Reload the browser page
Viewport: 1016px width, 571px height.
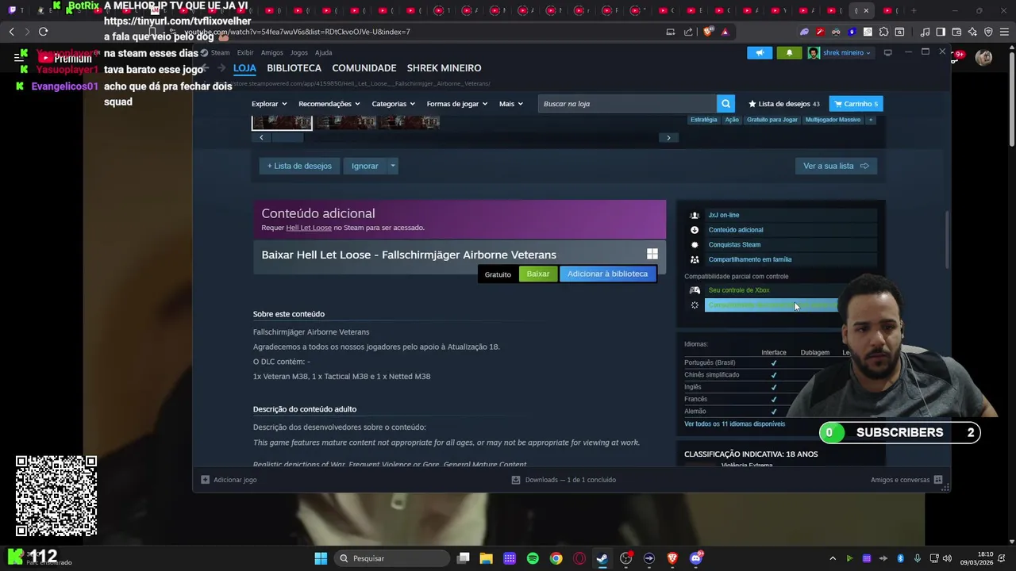pos(43,32)
